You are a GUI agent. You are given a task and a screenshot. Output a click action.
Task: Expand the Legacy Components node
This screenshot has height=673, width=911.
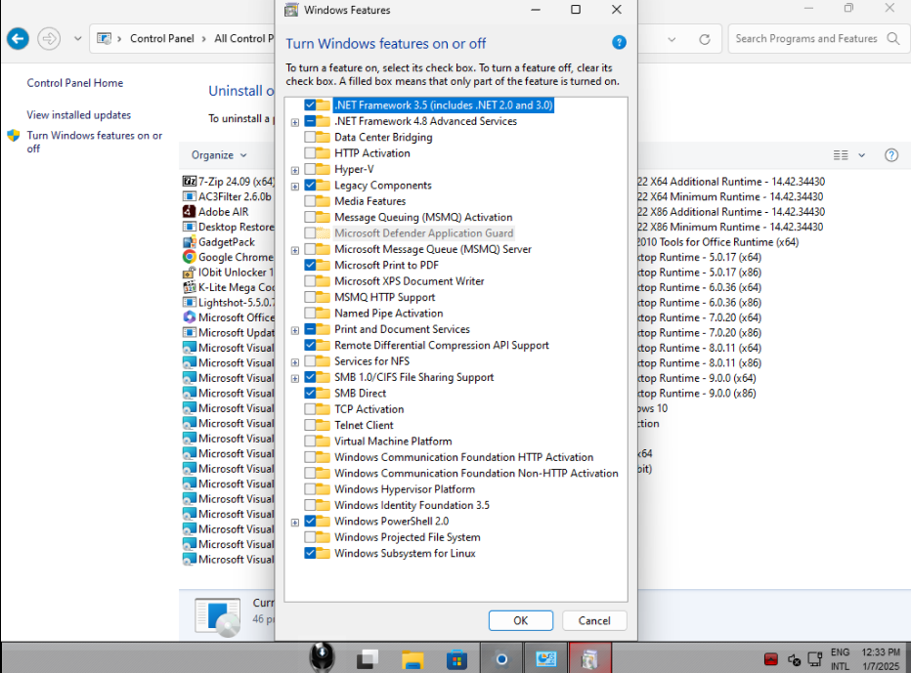[295, 186]
